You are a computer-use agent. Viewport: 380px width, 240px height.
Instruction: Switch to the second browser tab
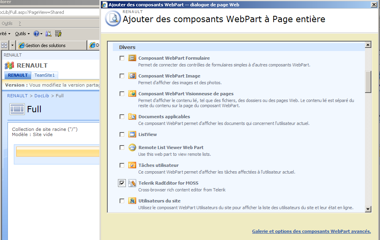94,45
